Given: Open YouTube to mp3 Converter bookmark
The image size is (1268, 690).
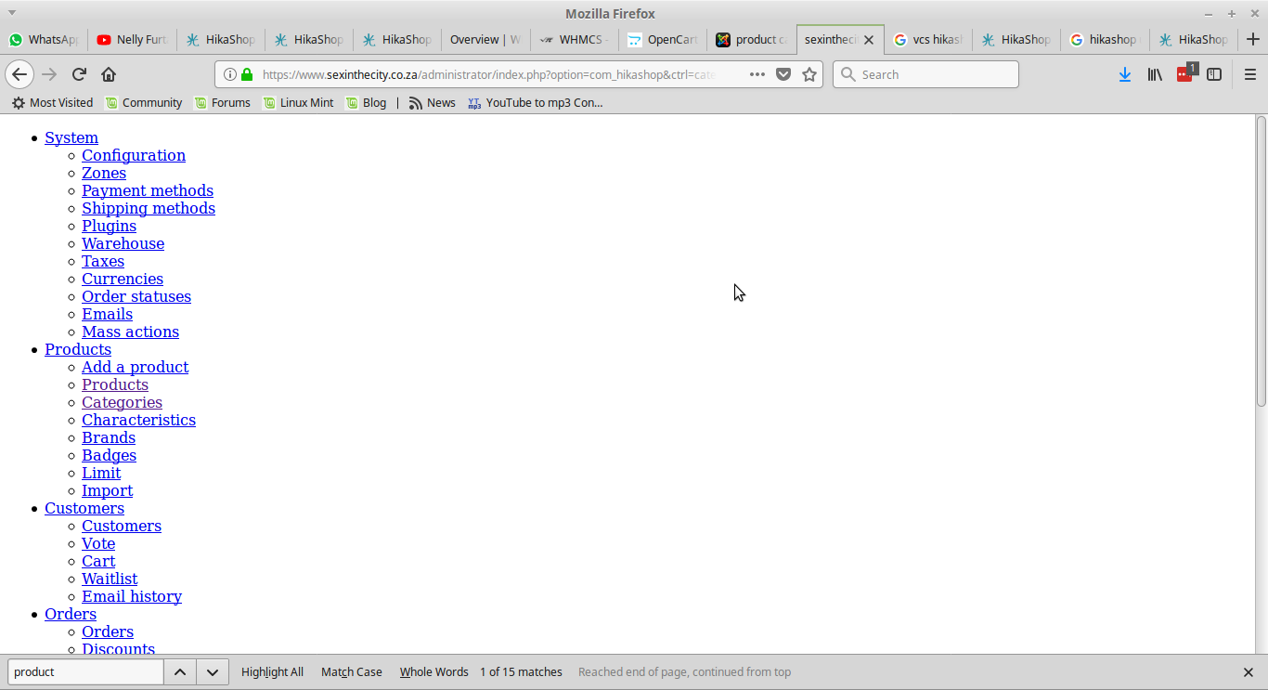Looking at the screenshot, I should click(x=536, y=102).
